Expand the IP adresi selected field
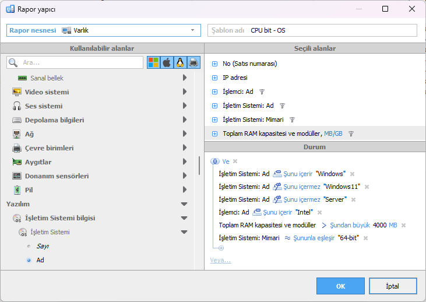This screenshot has width=426, height=302. (214, 78)
